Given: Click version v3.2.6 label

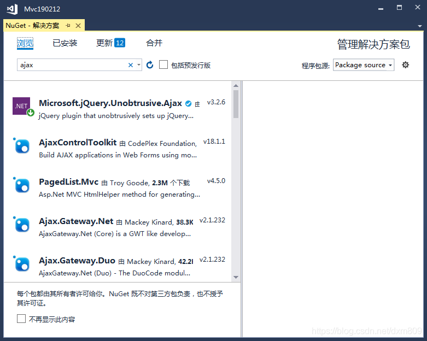Looking at the screenshot, I should click(216, 102).
